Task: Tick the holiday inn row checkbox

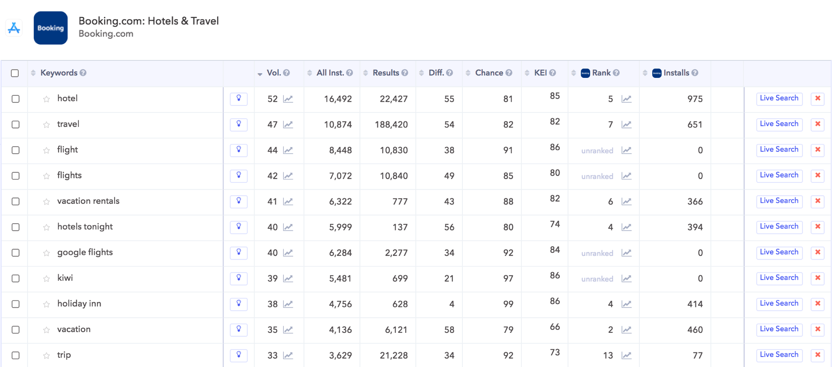Action: click(x=15, y=304)
